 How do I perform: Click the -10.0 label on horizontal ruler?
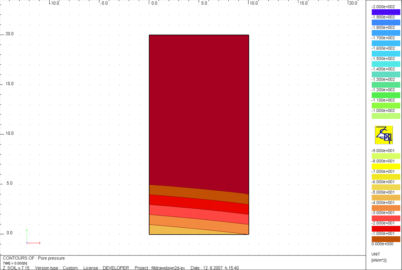(55, 3)
